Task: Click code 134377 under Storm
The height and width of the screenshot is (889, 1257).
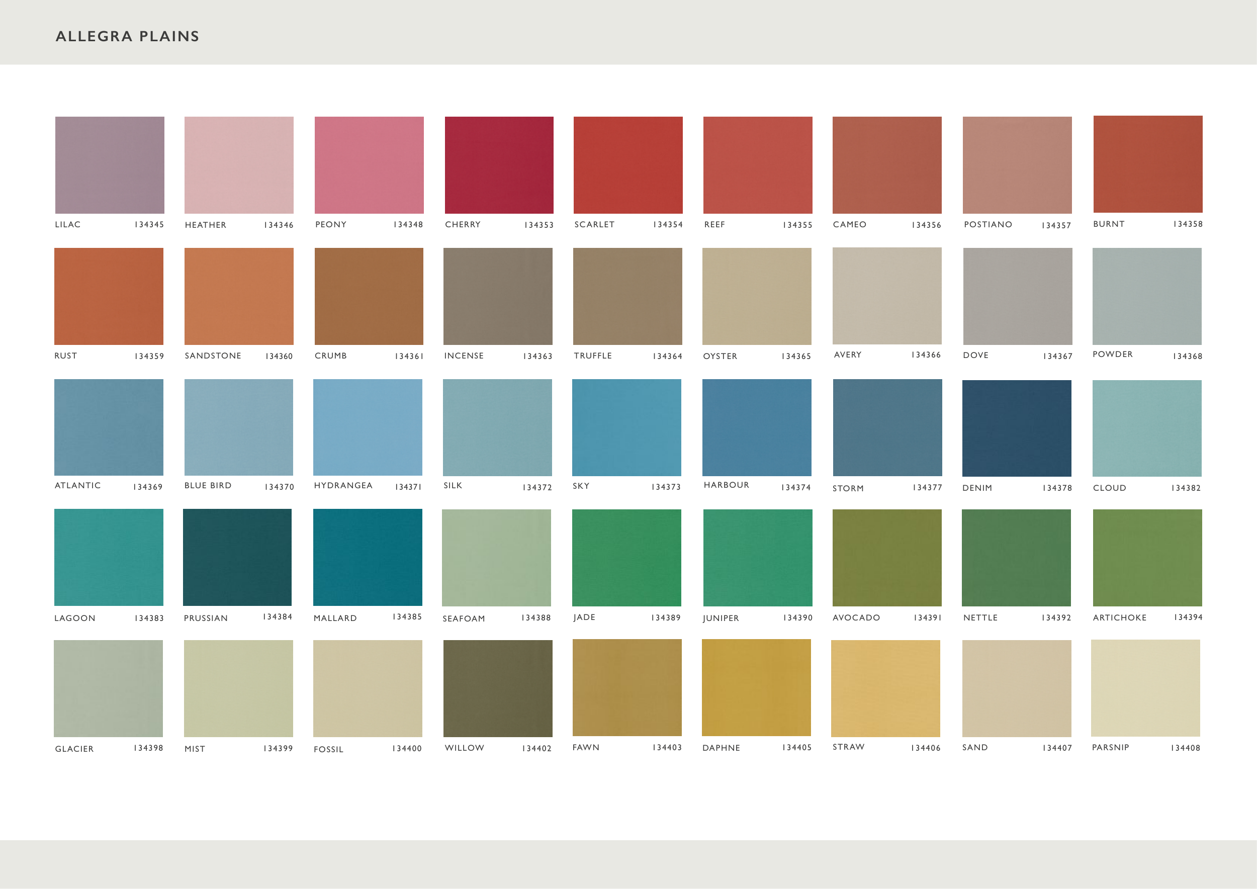Action: point(927,488)
